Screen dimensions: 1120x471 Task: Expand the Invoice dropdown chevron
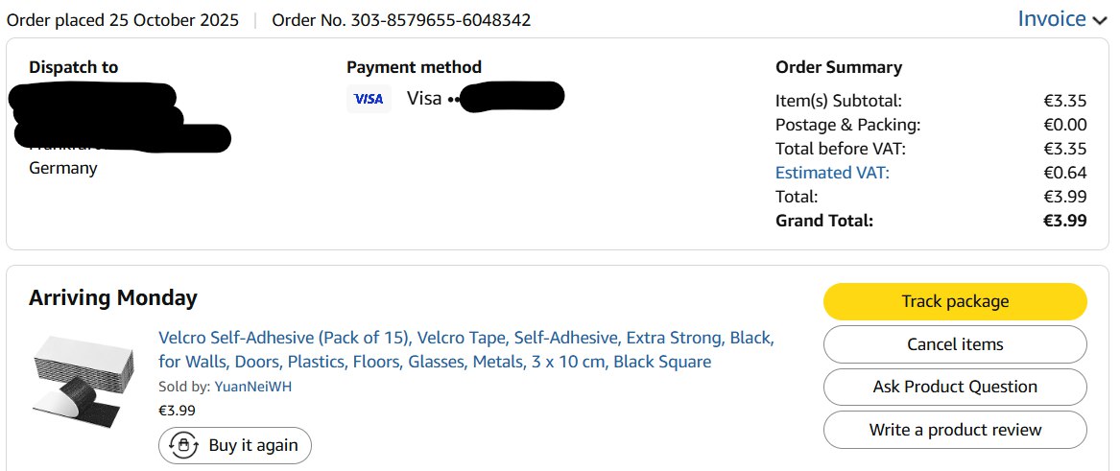pos(1101,19)
